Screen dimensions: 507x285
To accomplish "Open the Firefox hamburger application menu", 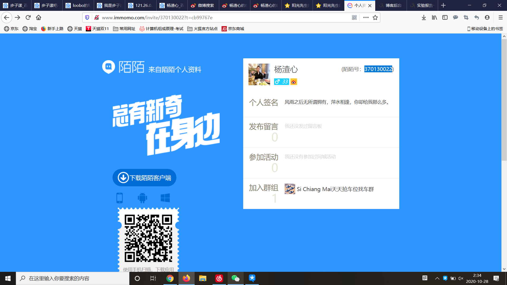I will [x=500, y=17].
